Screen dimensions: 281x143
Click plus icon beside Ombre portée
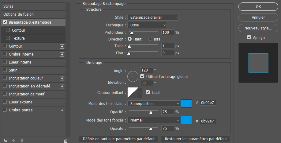(62, 110)
